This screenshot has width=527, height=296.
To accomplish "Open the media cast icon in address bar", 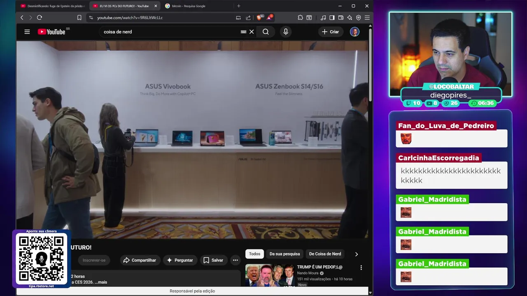I will 238,18.
